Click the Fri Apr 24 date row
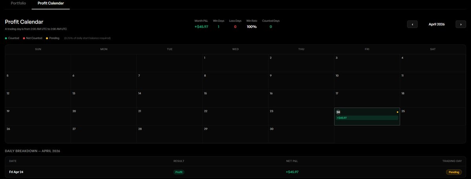The width and height of the screenshot is (471, 179). (x=235, y=172)
